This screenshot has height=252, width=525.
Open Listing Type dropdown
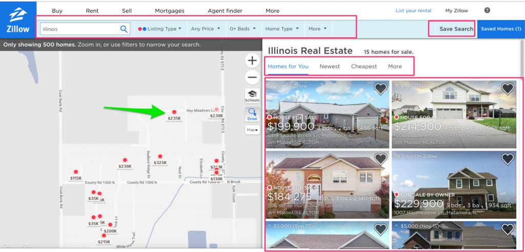160,29
